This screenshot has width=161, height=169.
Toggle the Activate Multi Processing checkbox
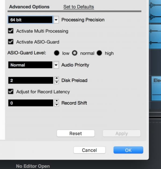point(11,31)
